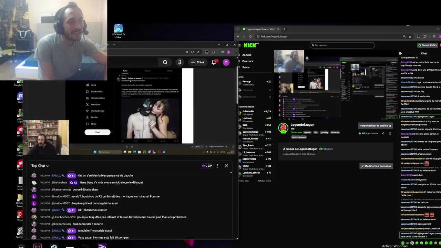Open the live chat three-dot options menu
Viewport: 441px width, 248px height.
[x=217, y=166]
